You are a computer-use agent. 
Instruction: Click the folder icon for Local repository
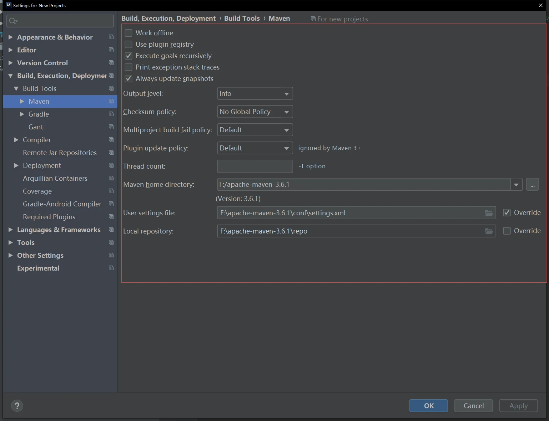point(489,231)
